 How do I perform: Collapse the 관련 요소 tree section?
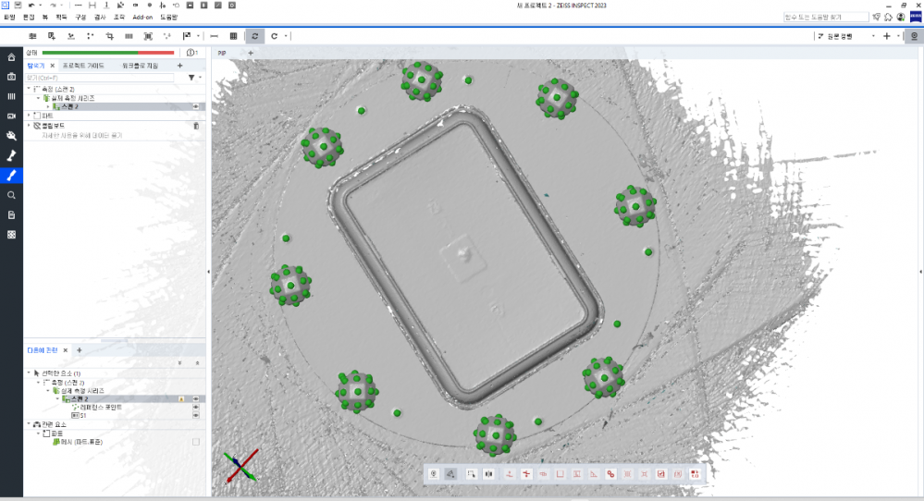pos(28,424)
